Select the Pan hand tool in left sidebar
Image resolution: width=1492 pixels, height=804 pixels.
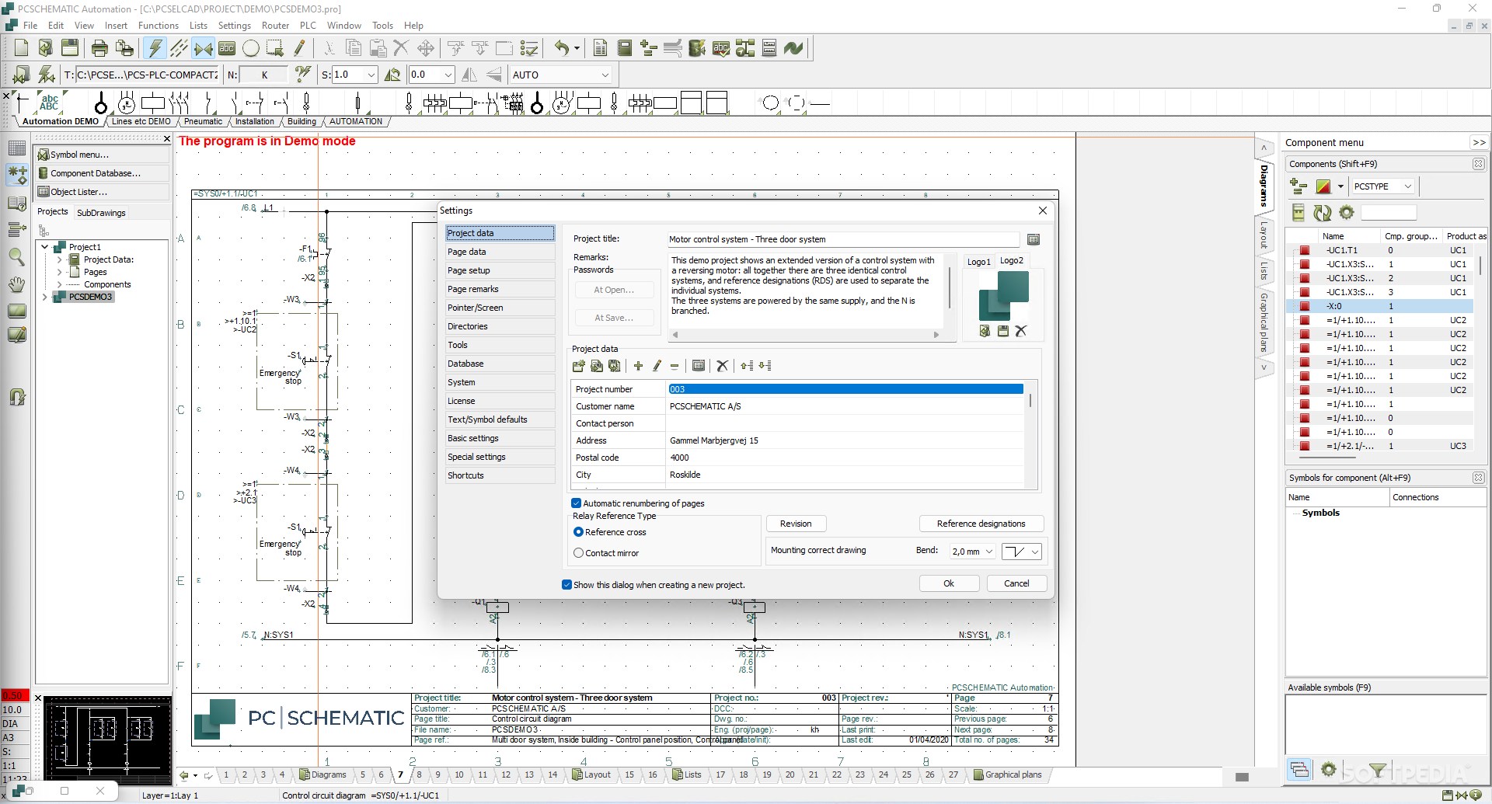(x=16, y=284)
